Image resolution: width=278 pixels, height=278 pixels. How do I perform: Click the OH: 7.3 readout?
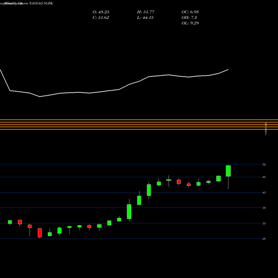[189, 18]
